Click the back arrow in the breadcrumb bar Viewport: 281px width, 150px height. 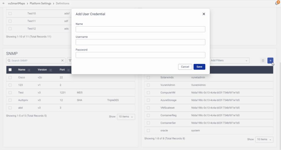[4, 3]
